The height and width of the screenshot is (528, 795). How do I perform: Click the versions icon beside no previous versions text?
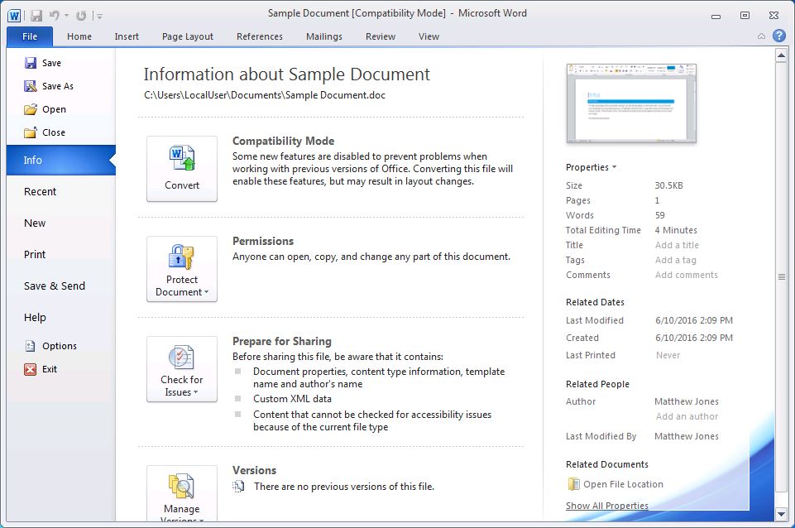238,487
